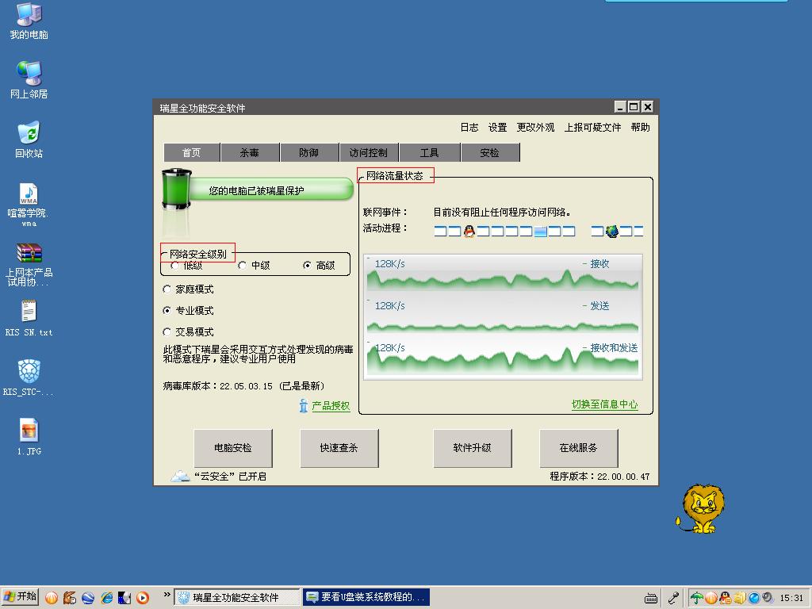Click the blue globe quick launch icon
Image resolution: width=812 pixels, height=609 pixels.
[88, 598]
